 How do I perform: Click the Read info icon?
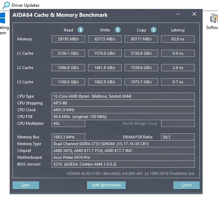(81, 30)
